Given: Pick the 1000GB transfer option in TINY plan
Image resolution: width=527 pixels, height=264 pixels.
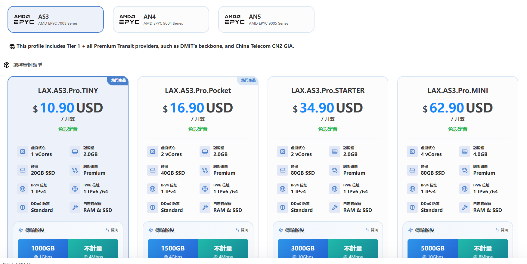Looking at the screenshot, I should 43,249.
